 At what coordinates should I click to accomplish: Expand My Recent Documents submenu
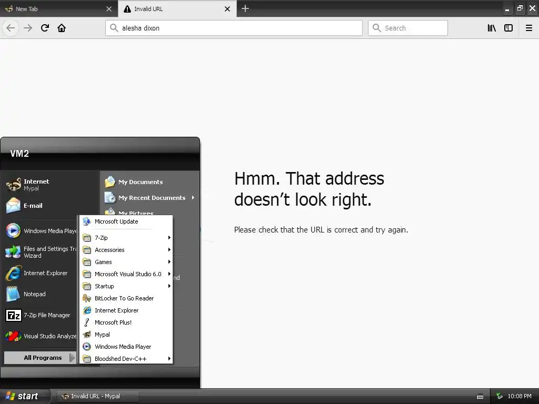click(x=150, y=198)
